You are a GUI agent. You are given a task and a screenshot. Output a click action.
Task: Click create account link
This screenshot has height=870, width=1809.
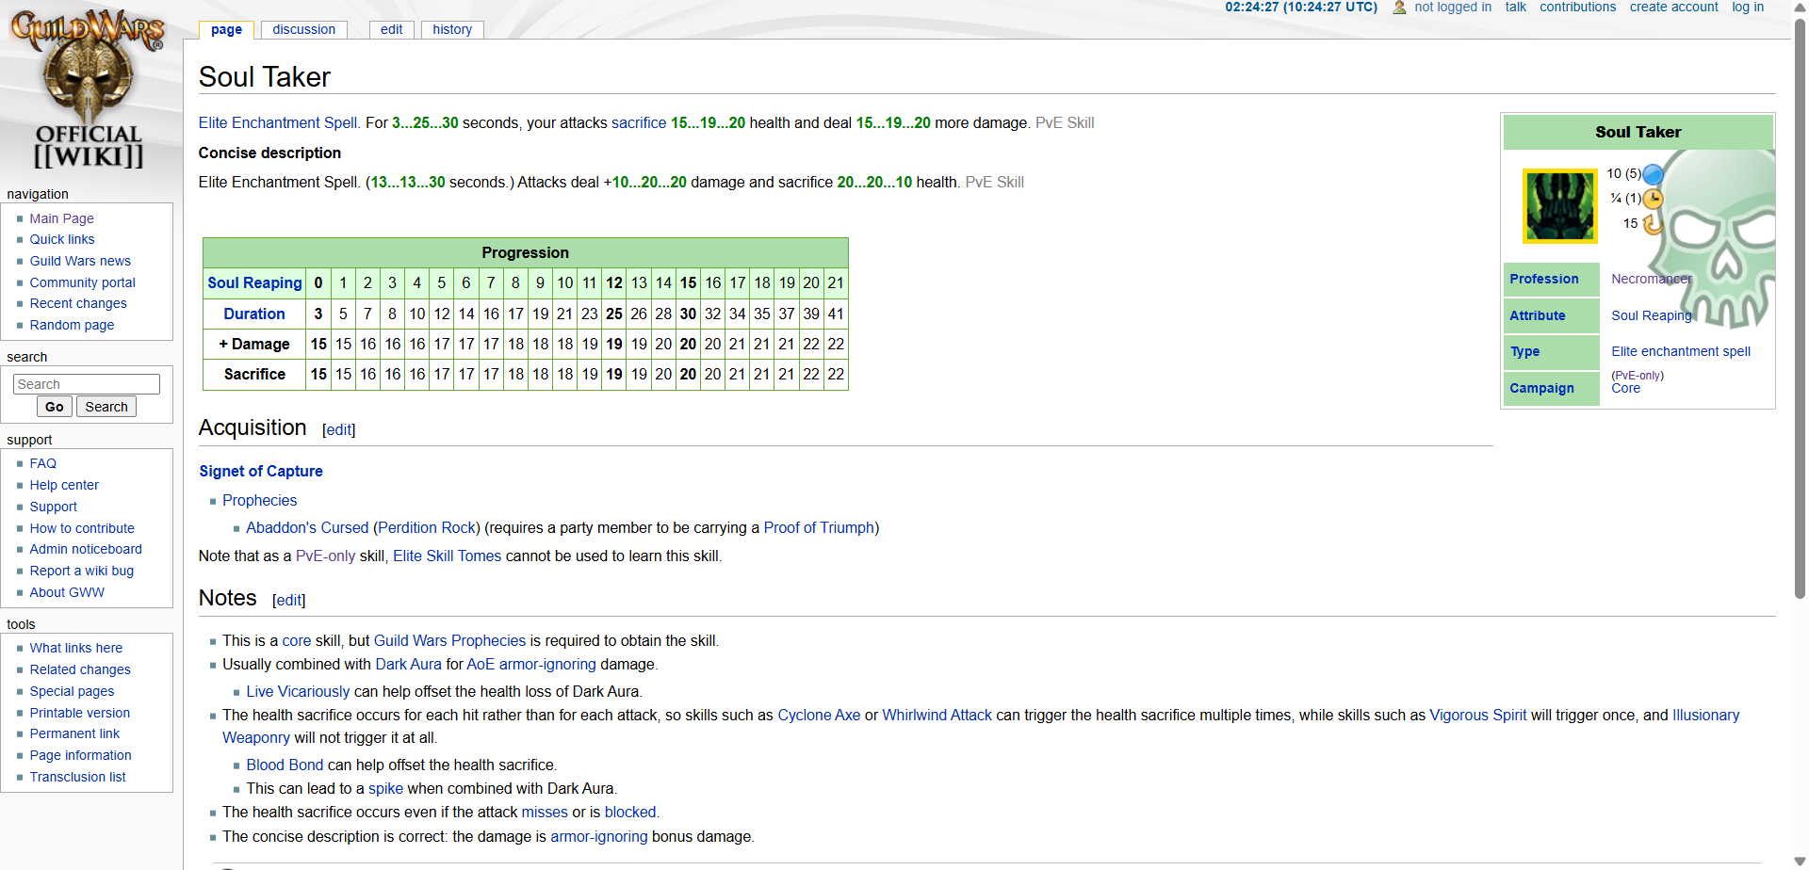1673,7
